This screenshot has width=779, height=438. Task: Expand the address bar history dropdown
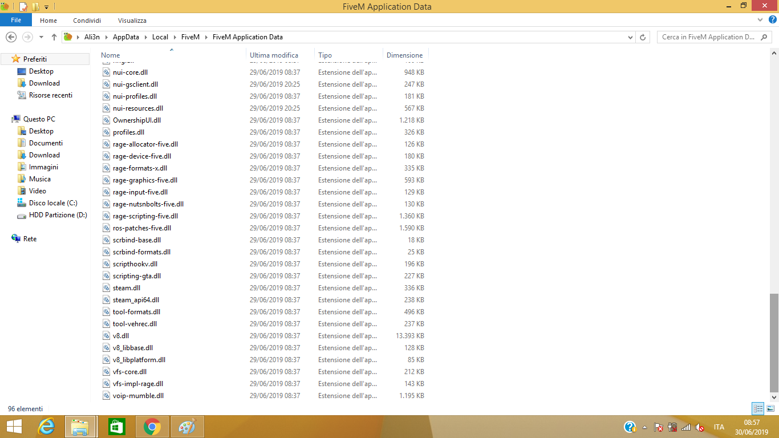click(x=630, y=37)
